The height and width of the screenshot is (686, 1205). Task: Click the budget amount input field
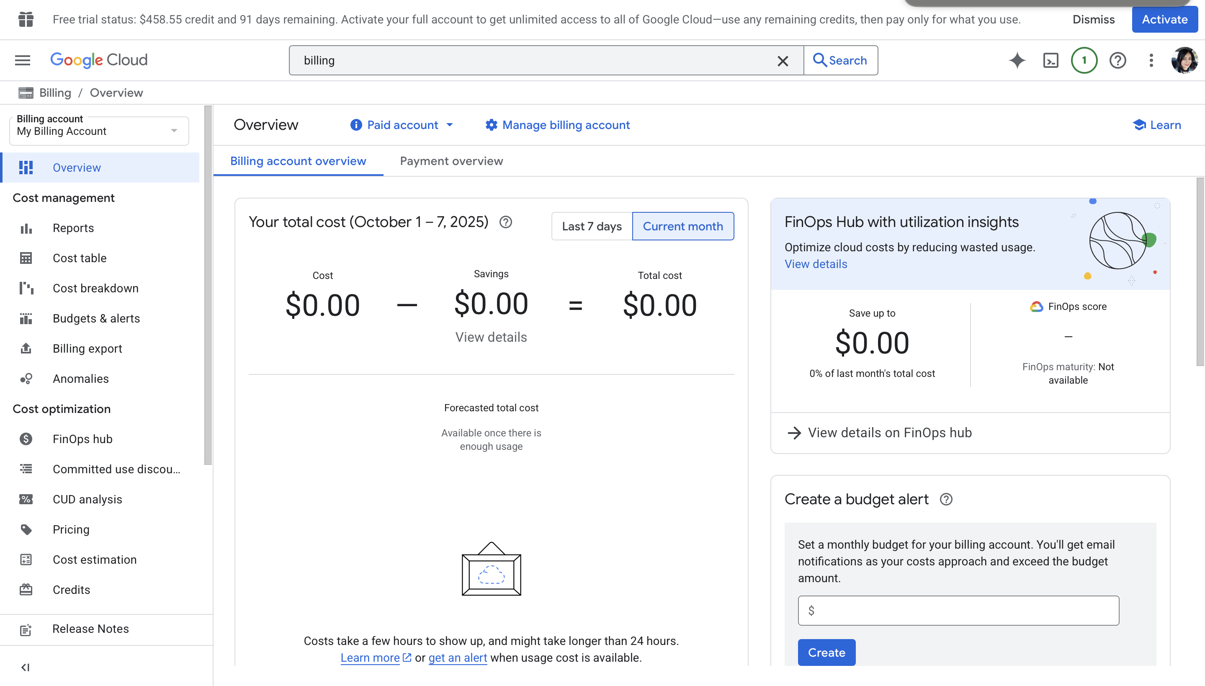pyautogui.click(x=958, y=611)
